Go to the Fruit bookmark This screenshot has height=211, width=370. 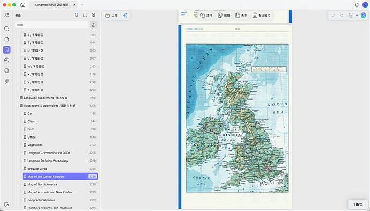coord(60,129)
